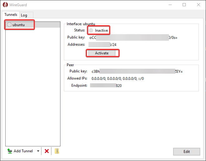This screenshot has width=206, height=161.
Task: Export all tunnels to zip archive
Action: point(57,151)
